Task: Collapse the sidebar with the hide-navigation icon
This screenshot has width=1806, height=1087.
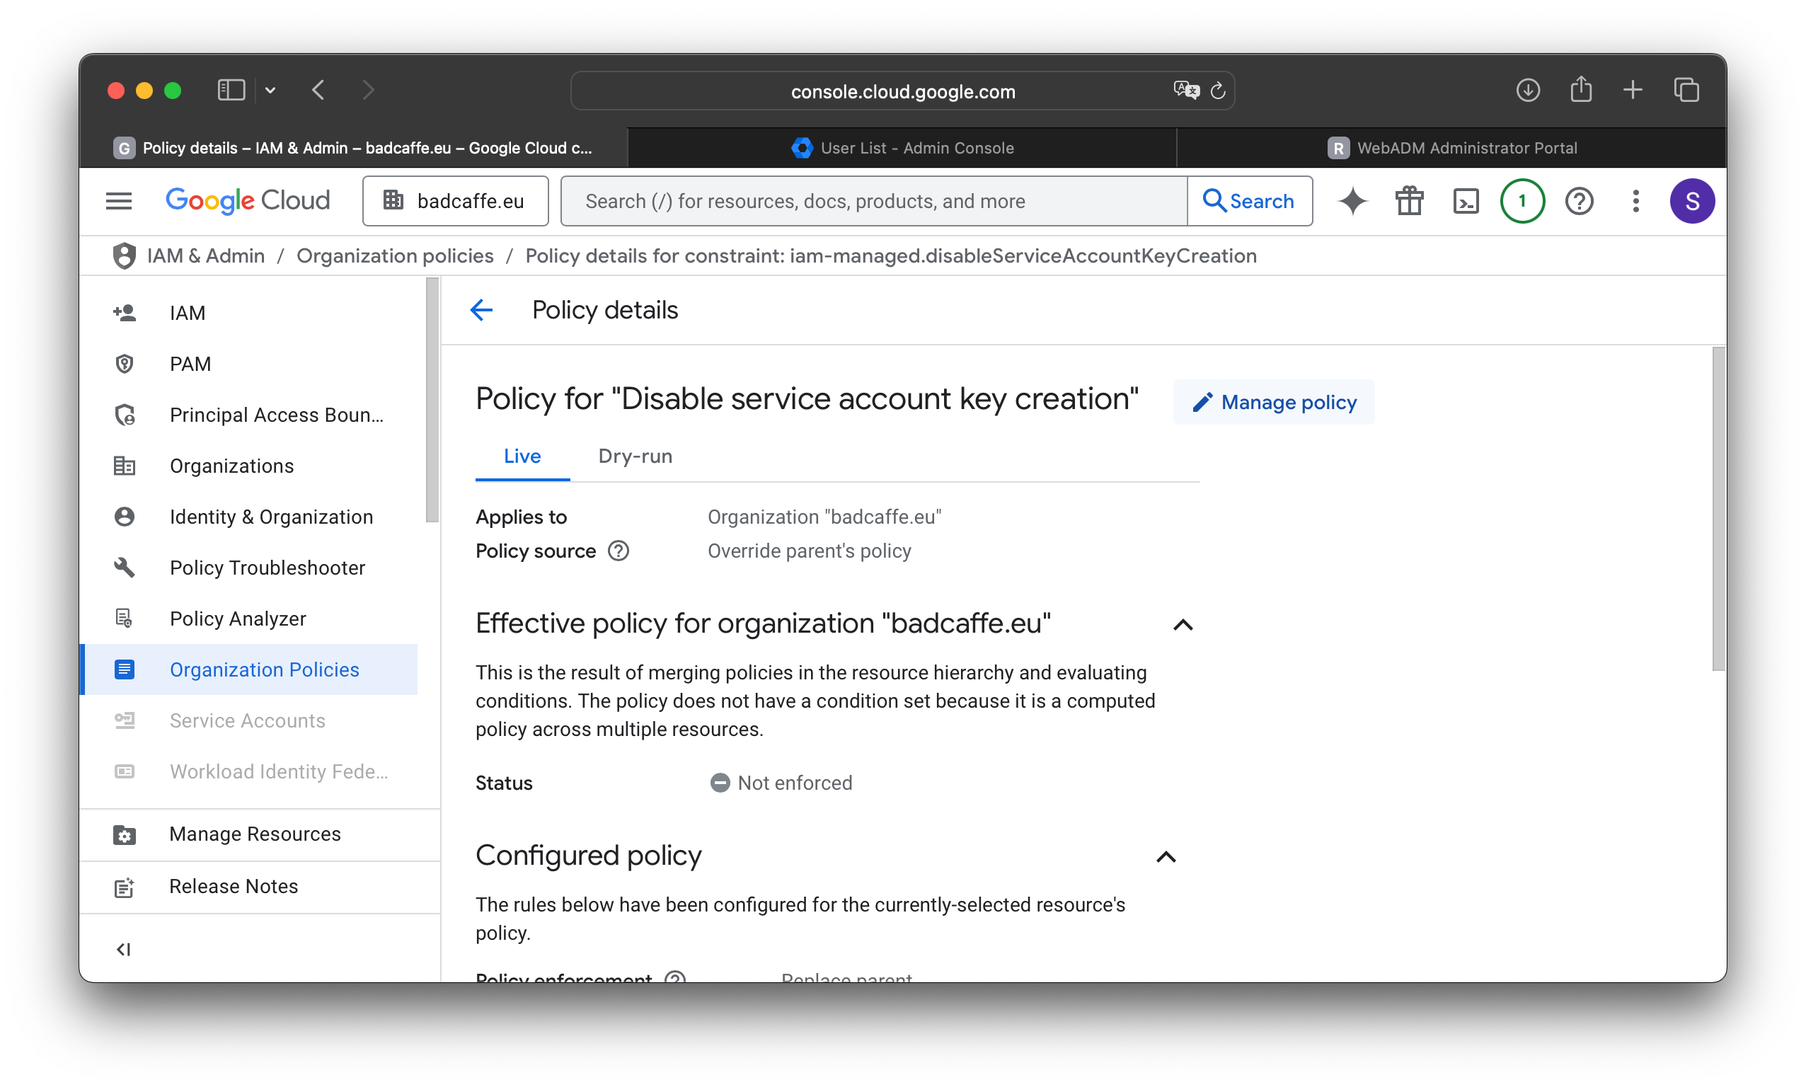Action: point(123,949)
